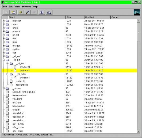Select search.htm file name
142x138 pixels.
[18, 120]
